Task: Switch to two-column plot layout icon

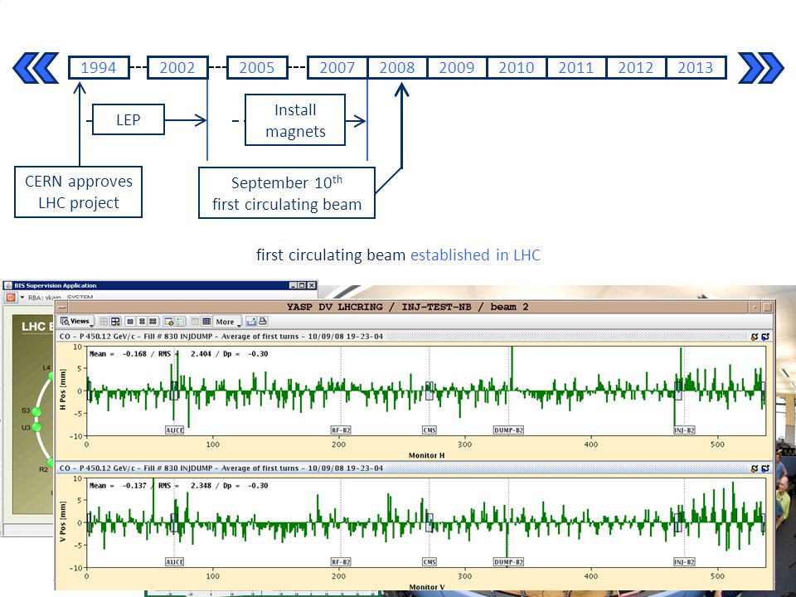Action: pos(130,322)
